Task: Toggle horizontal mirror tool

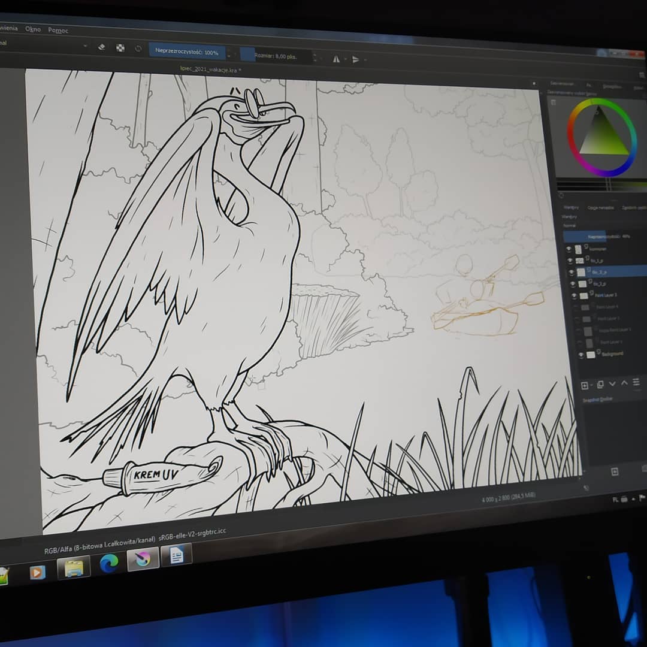Action: pyautogui.click(x=336, y=59)
